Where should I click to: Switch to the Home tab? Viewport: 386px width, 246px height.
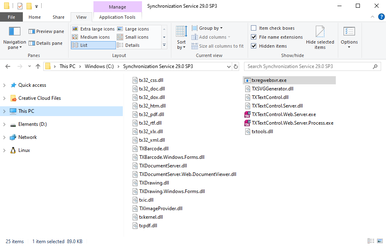click(34, 17)
